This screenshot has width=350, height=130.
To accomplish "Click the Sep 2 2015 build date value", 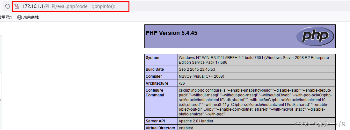I will click(x=197, y=69).
